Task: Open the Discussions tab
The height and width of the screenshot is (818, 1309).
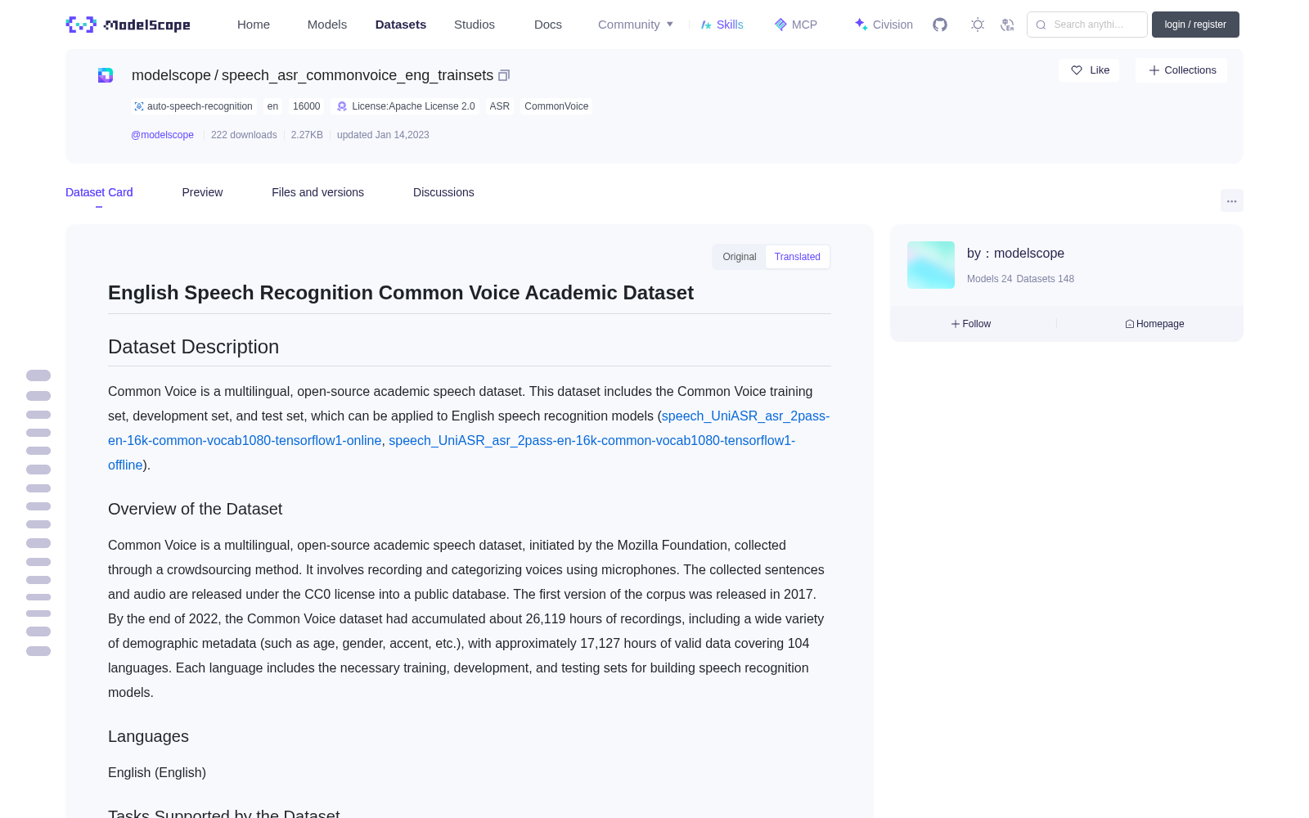Action: [x=443, y=192]
